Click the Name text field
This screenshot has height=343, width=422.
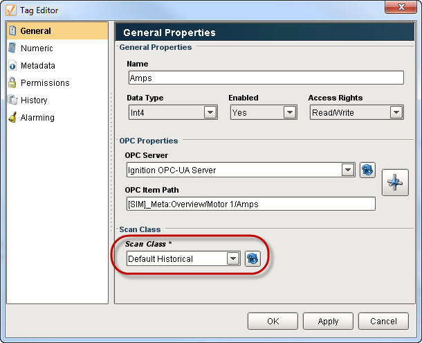(x=266, y=78)
